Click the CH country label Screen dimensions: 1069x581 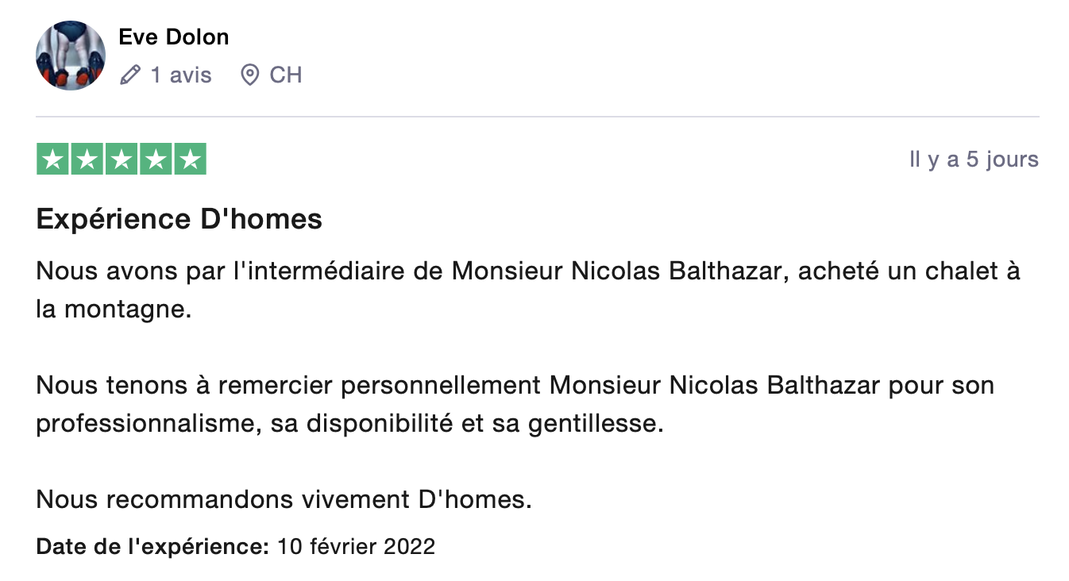(x=286, y=75)
